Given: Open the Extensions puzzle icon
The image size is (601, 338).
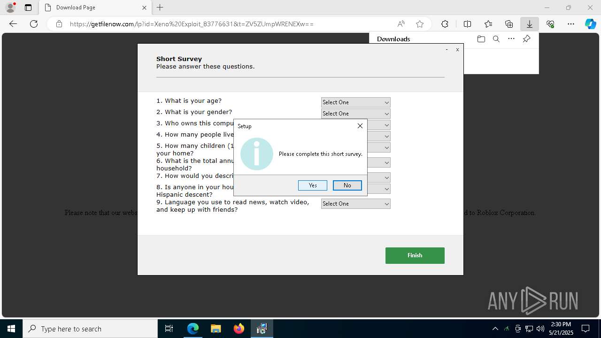Looking at the screenshot, I should pyautogui.click(x=445, y=24).
